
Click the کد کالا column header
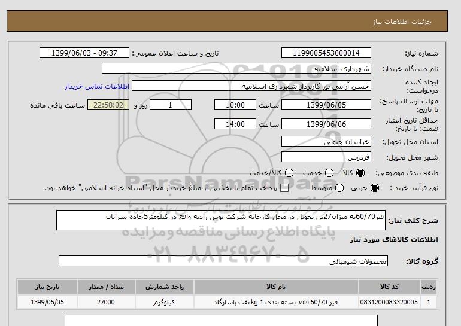pyautogui.click(x=389, y=287)
